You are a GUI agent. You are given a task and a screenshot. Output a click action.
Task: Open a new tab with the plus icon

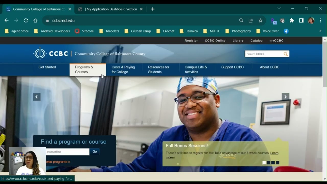click(x=153, y=9)
